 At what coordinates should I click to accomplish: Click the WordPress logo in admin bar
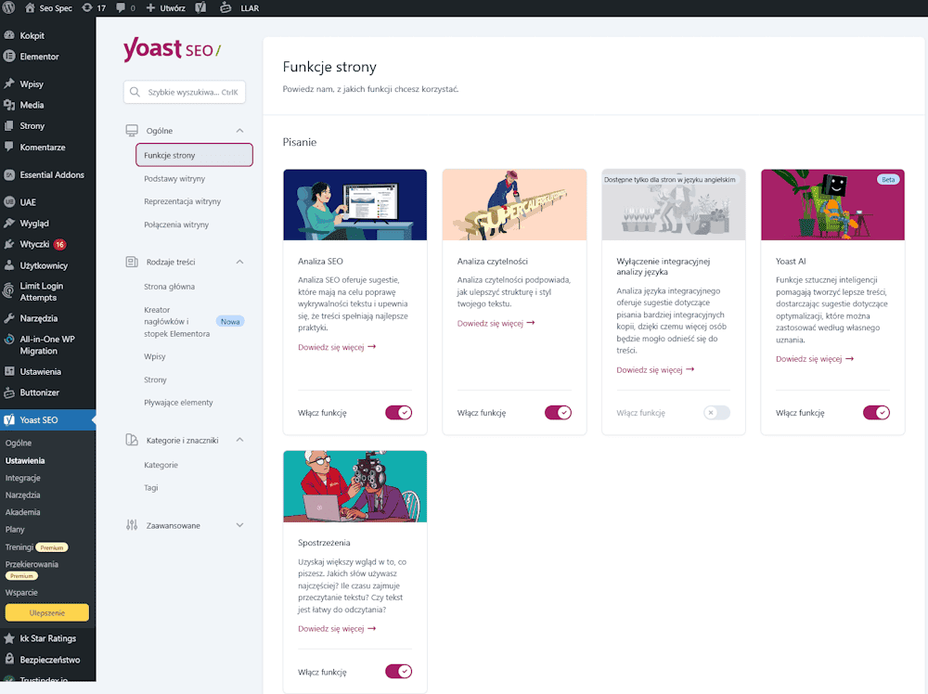[x=8, y=7]
